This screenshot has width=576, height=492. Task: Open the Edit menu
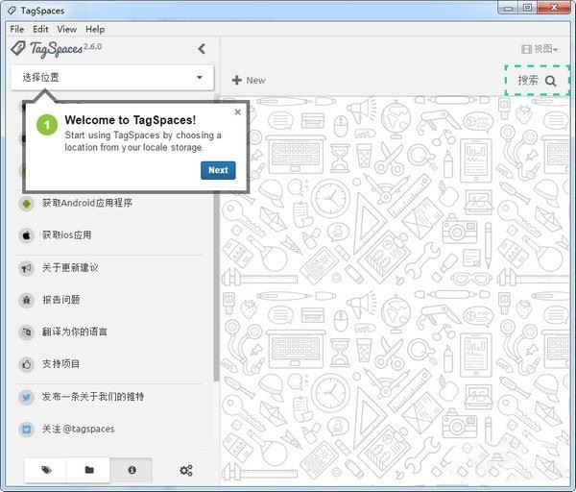pyautogui.click(x=40, y=29)
